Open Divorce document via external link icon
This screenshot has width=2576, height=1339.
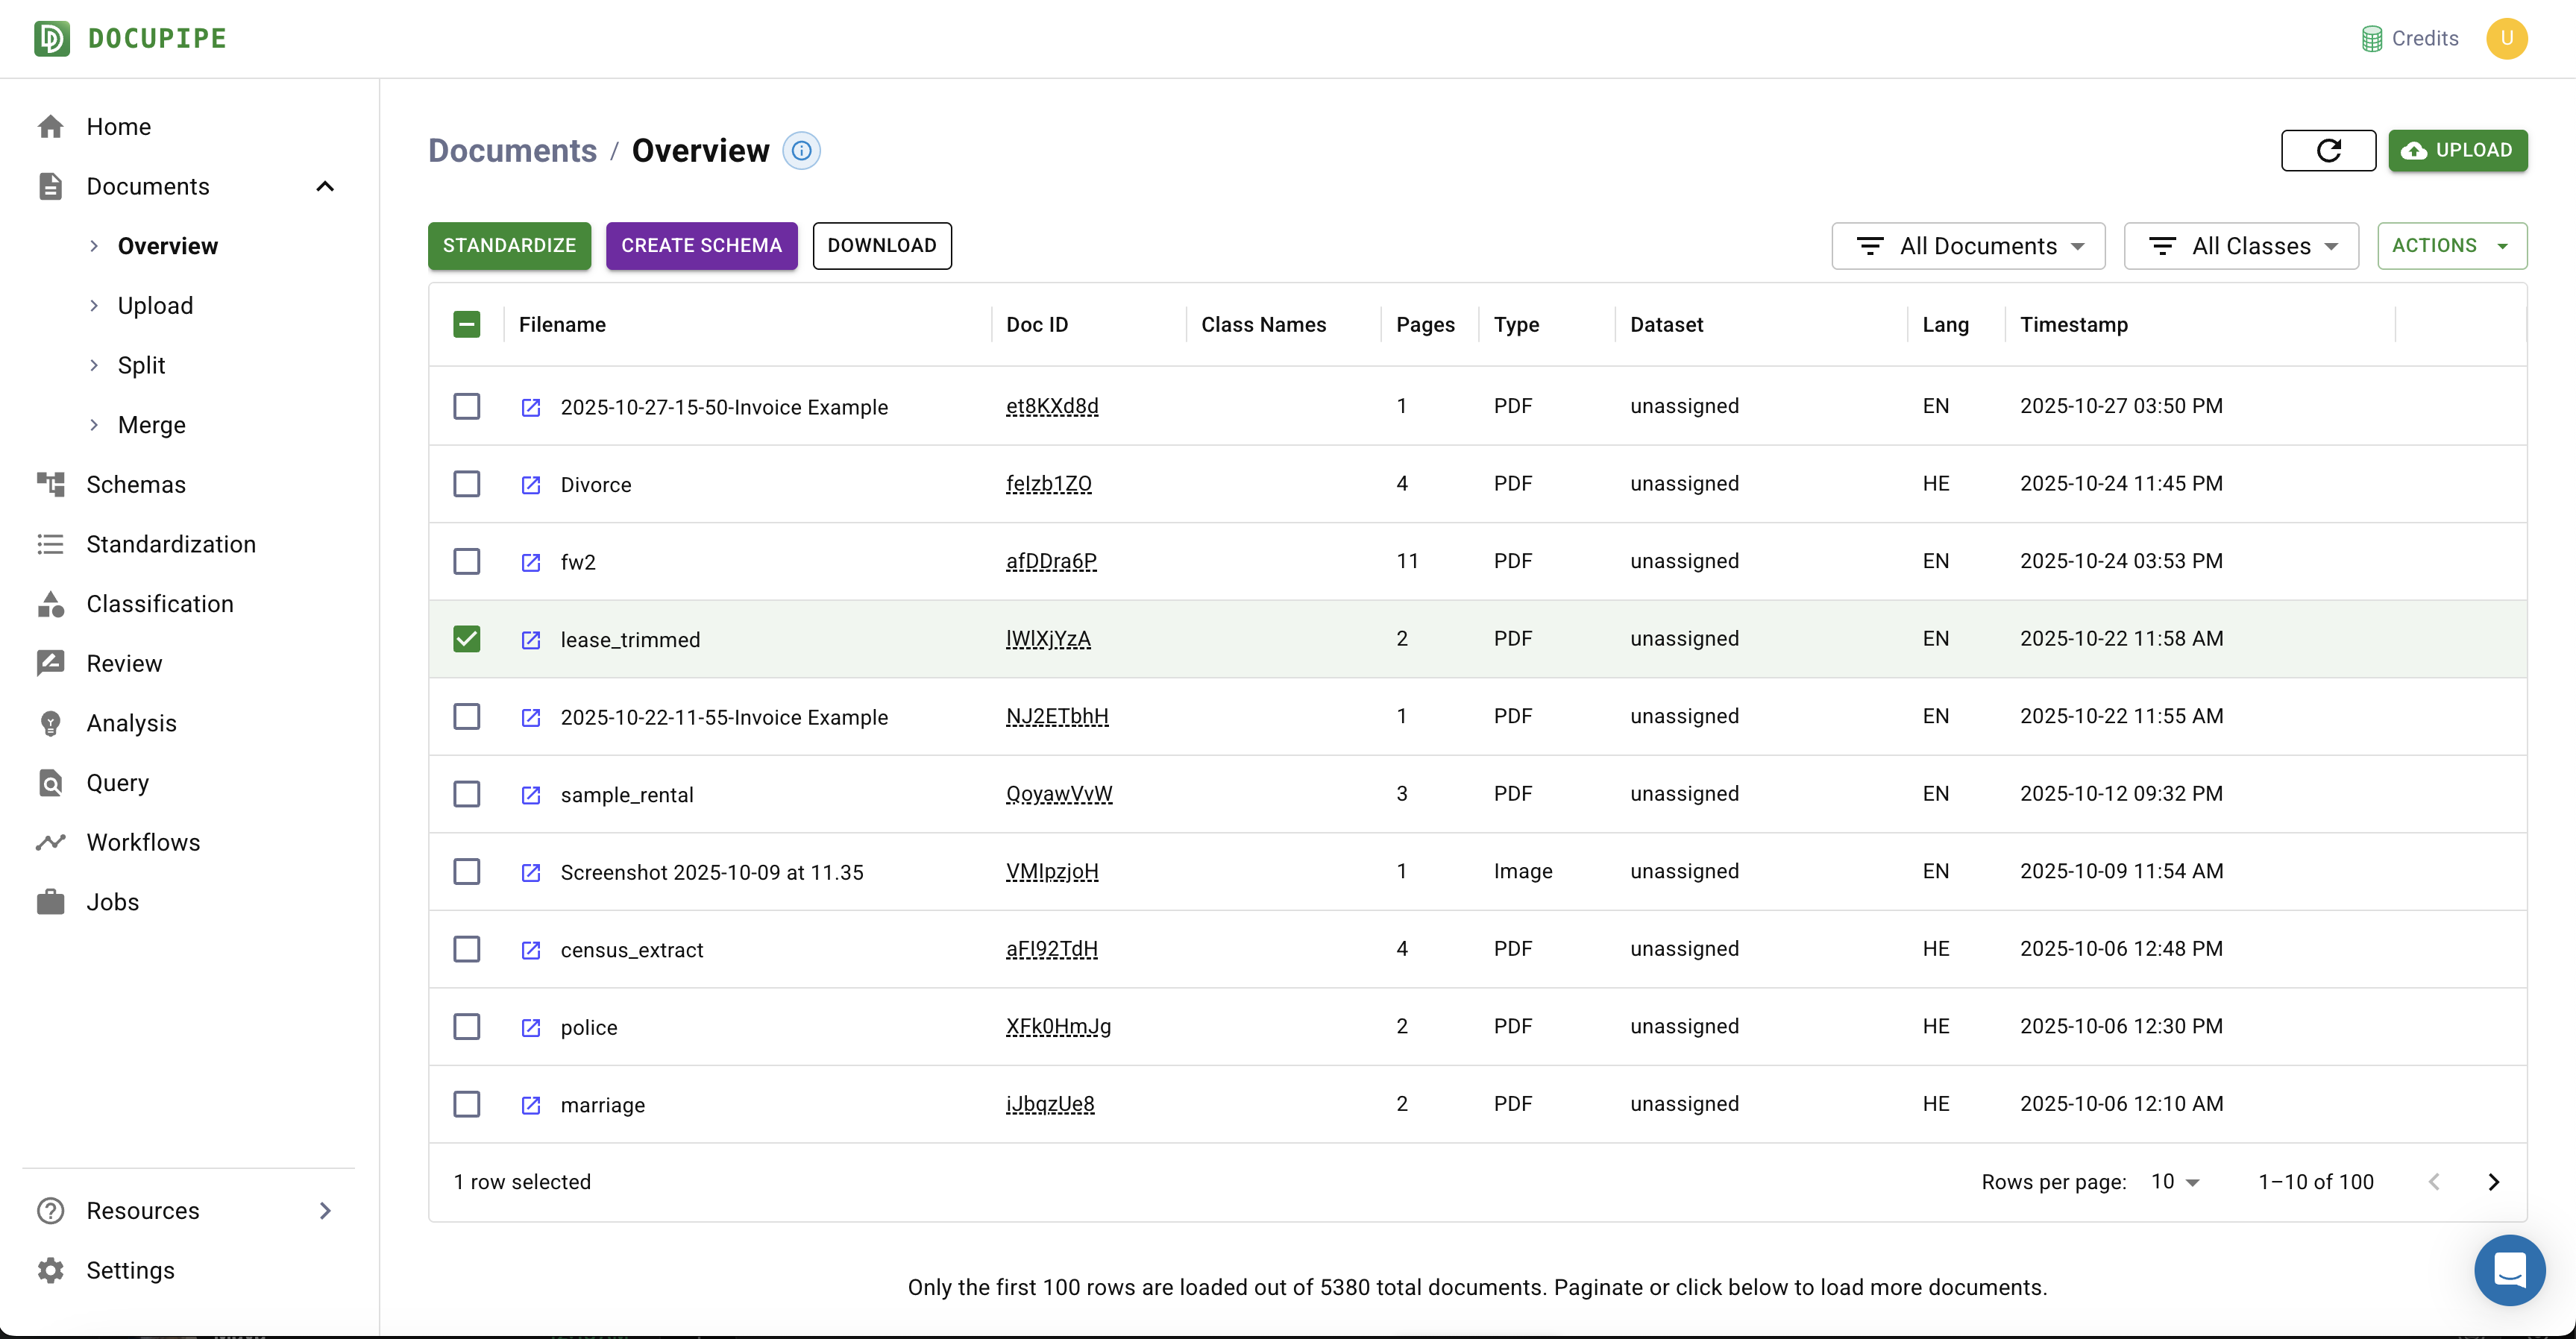point(531,485)
